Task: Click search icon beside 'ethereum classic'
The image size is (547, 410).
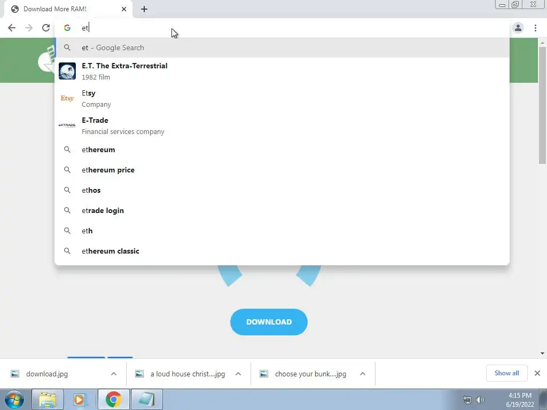Action: point(67,251)
